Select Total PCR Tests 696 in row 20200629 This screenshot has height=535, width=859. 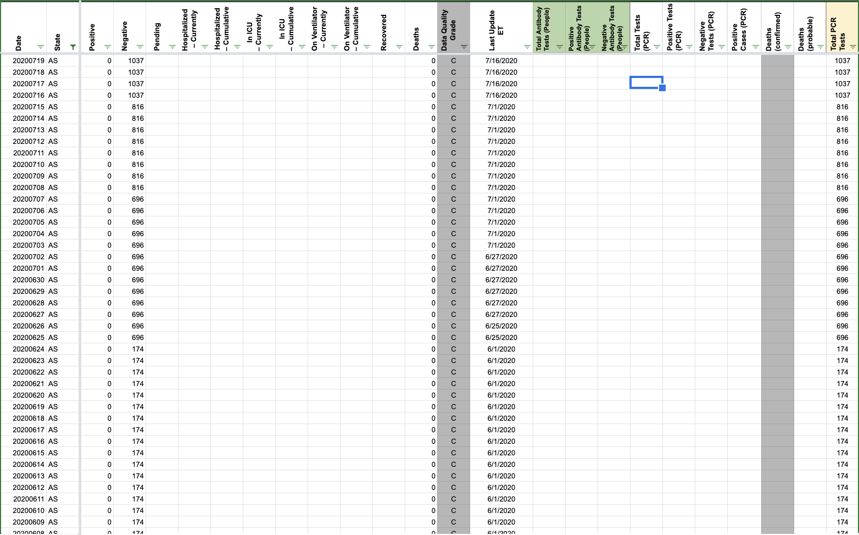(842, 291)
